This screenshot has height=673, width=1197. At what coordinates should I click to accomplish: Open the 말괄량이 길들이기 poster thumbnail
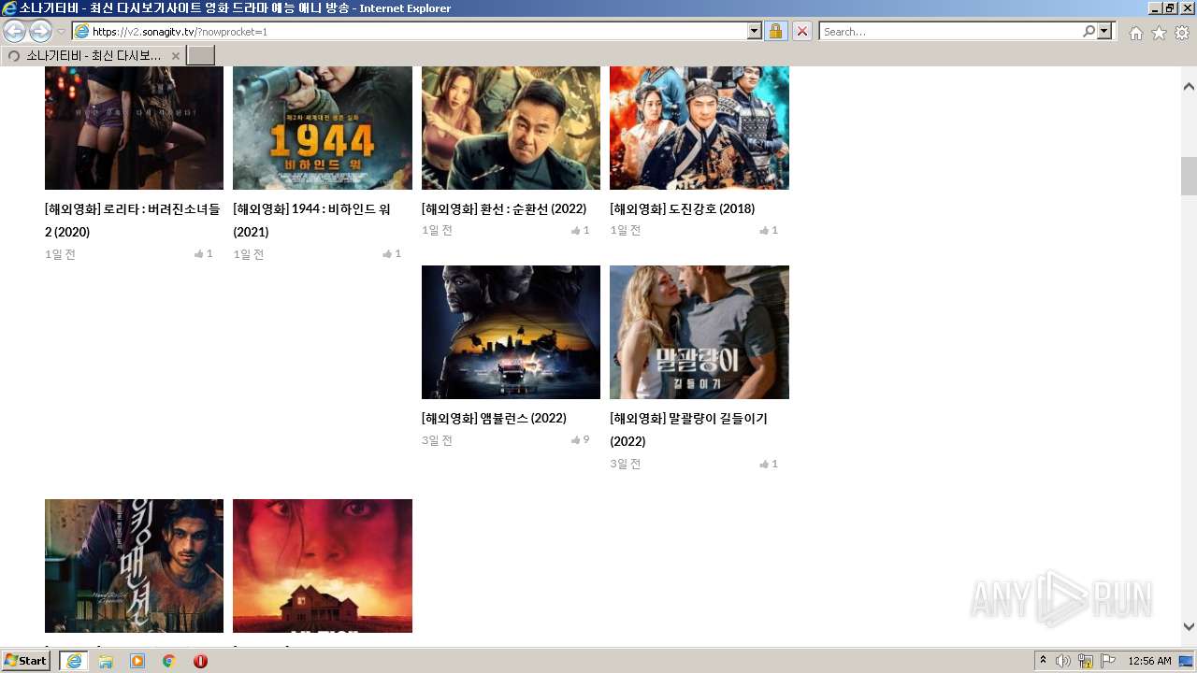699,332
